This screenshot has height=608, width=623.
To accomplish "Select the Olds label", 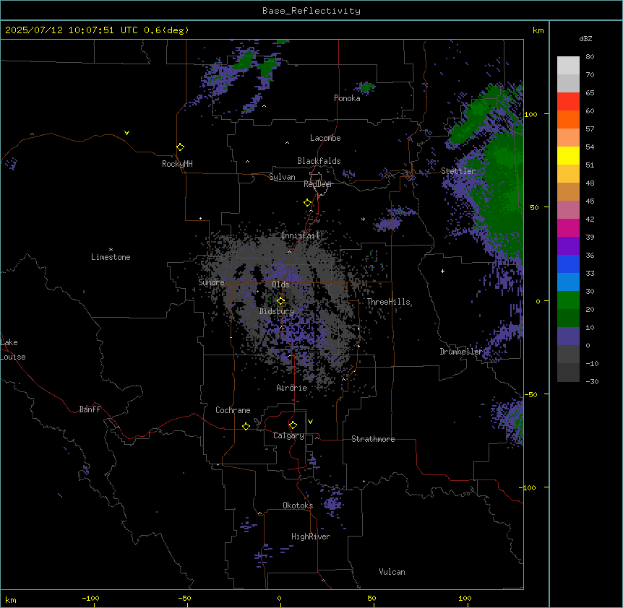I will point(280,285).
